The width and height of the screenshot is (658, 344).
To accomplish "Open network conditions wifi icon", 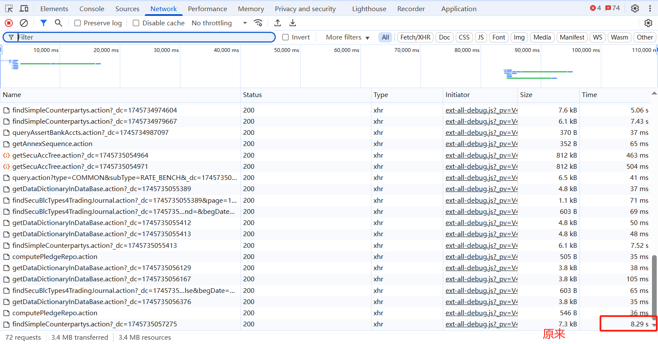I will click(x=258, y=23).
